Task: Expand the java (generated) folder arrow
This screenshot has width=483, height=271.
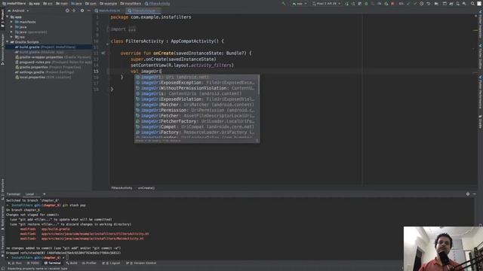Action: pyautogui.click(x=12, y=32)
